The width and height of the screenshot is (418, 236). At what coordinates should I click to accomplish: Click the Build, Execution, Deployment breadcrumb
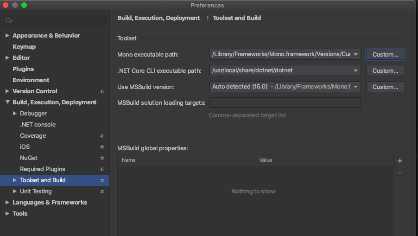[158, 18]
